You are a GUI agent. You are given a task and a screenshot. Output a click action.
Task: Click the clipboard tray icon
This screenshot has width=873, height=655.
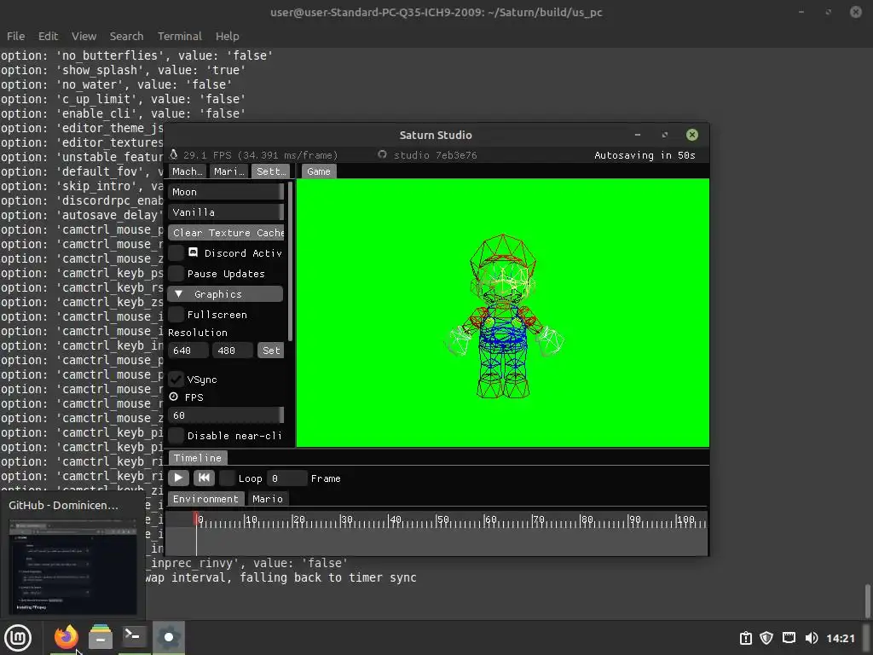pos(745,638)
